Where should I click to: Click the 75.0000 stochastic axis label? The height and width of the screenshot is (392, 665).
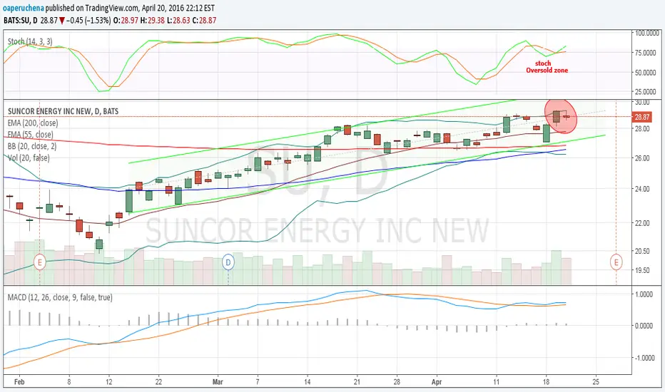pos(645,53)
